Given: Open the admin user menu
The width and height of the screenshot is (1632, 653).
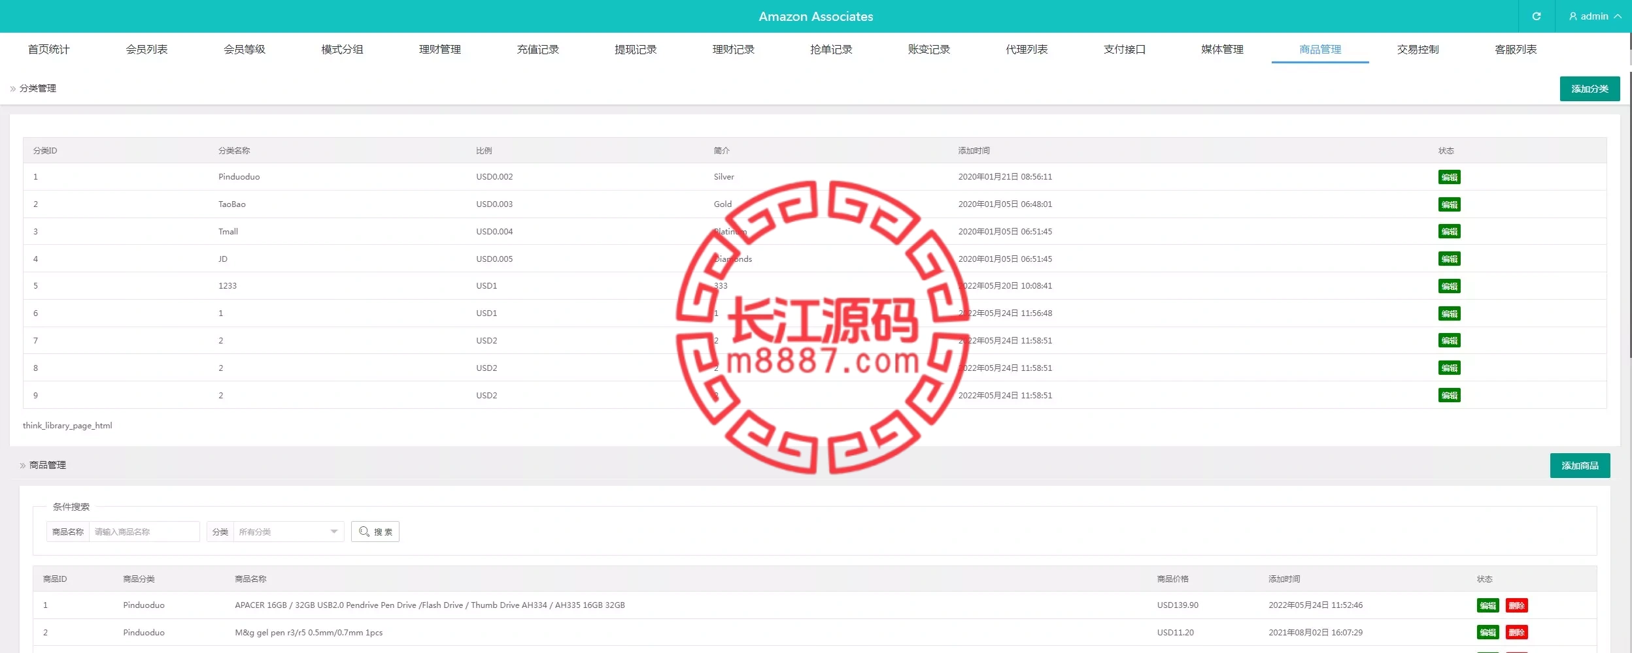Looking at the screenshot, I should click(x=1595, y=16).
